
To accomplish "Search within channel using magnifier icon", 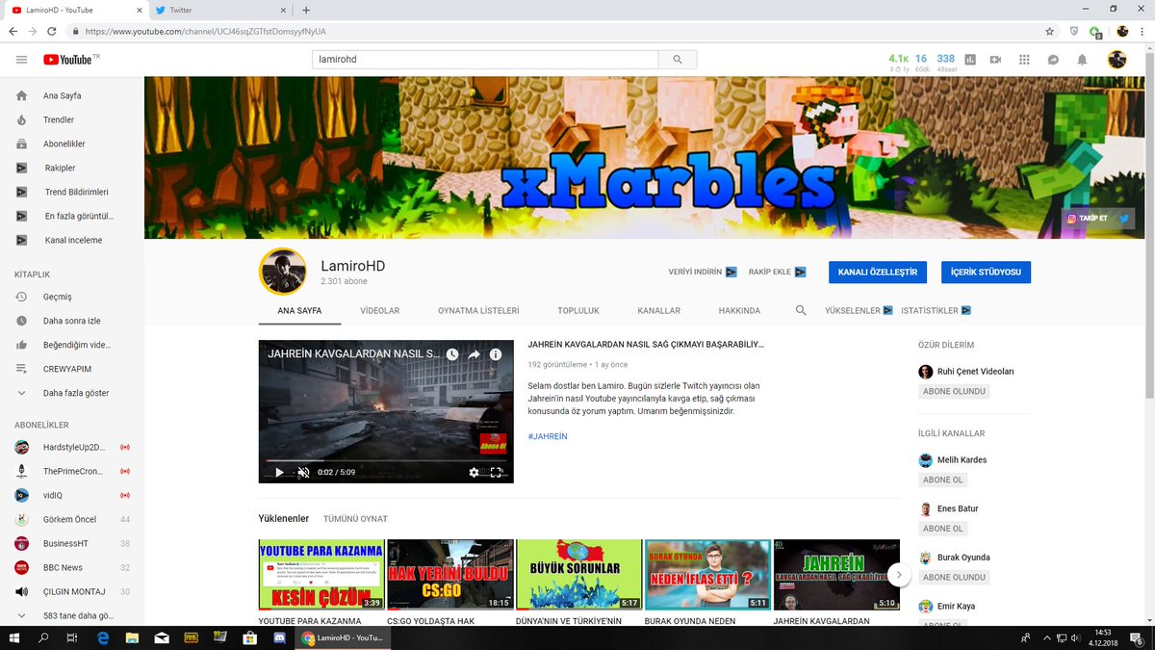I will pos(801,311).
